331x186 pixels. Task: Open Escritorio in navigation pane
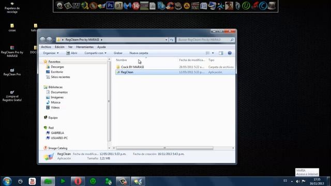[57, 72]
